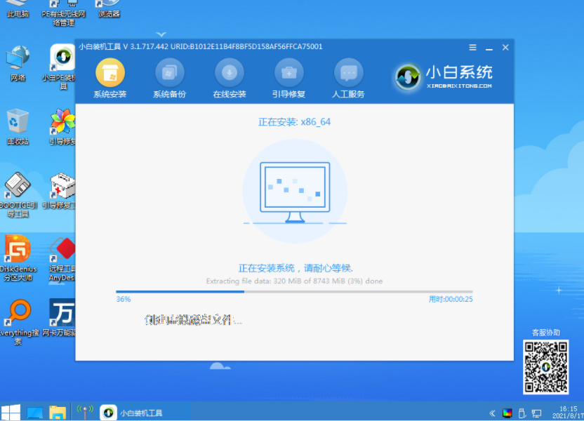Open 引导修复 (Boot Repair) in the toolbar

[288, 76]
